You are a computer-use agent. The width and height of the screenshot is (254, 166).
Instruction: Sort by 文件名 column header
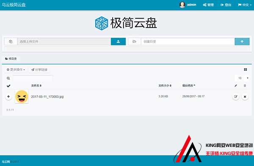(36, 86)
